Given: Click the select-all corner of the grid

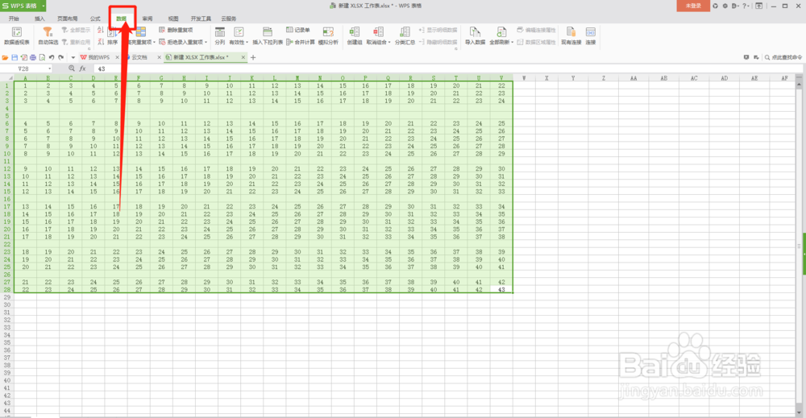Looking at the screenshot, I should tap(6, 78).
